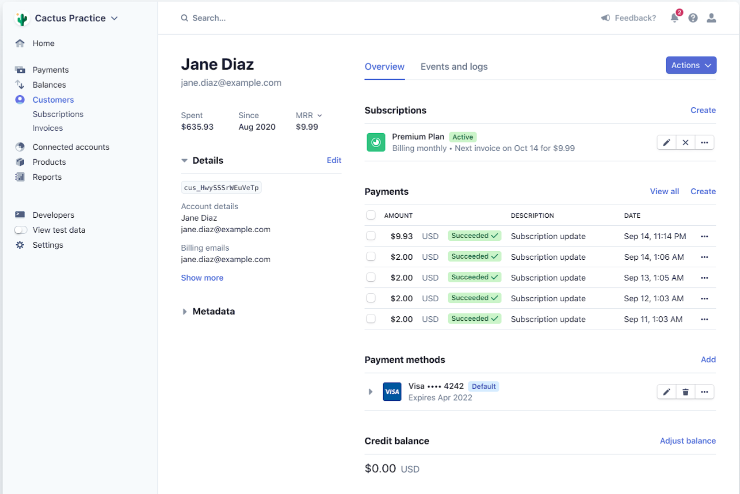740x494 pixels.
Task: Go to Invoices in sidebar
Action: (47, 128)
